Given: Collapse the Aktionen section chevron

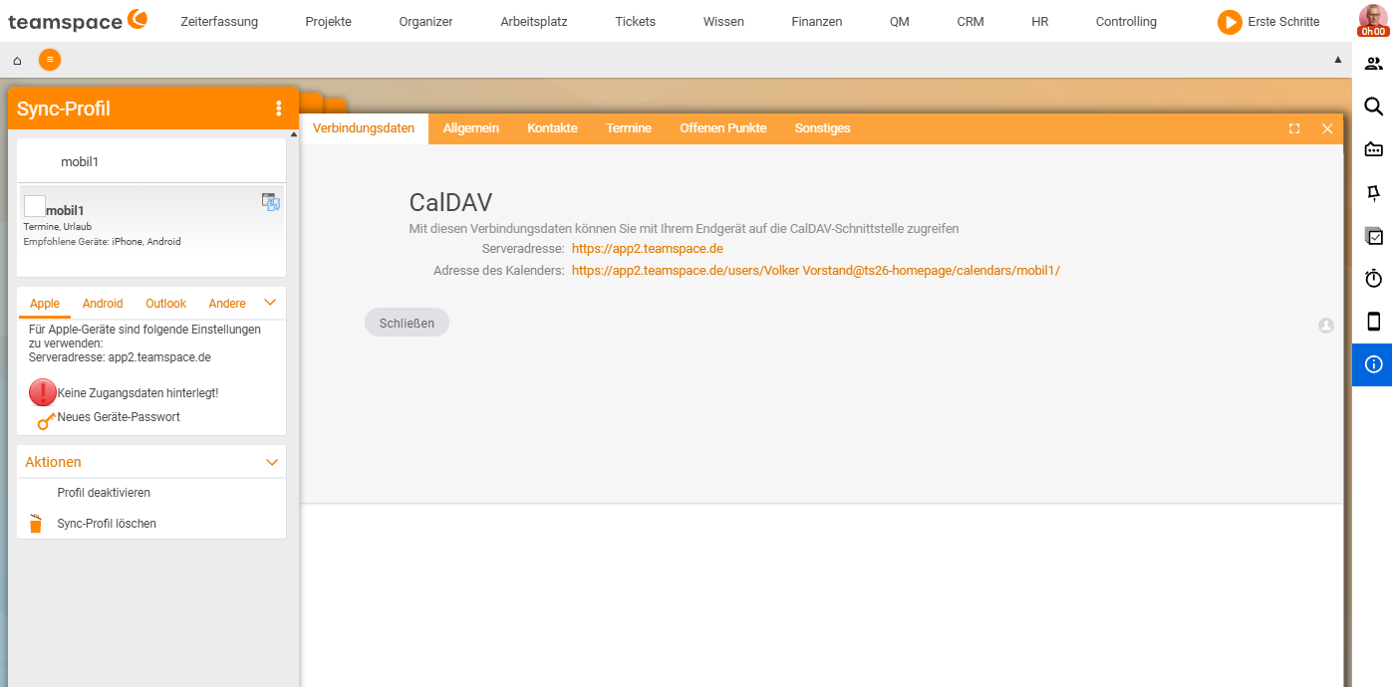Looking at the screenshot, I should 272,462.
